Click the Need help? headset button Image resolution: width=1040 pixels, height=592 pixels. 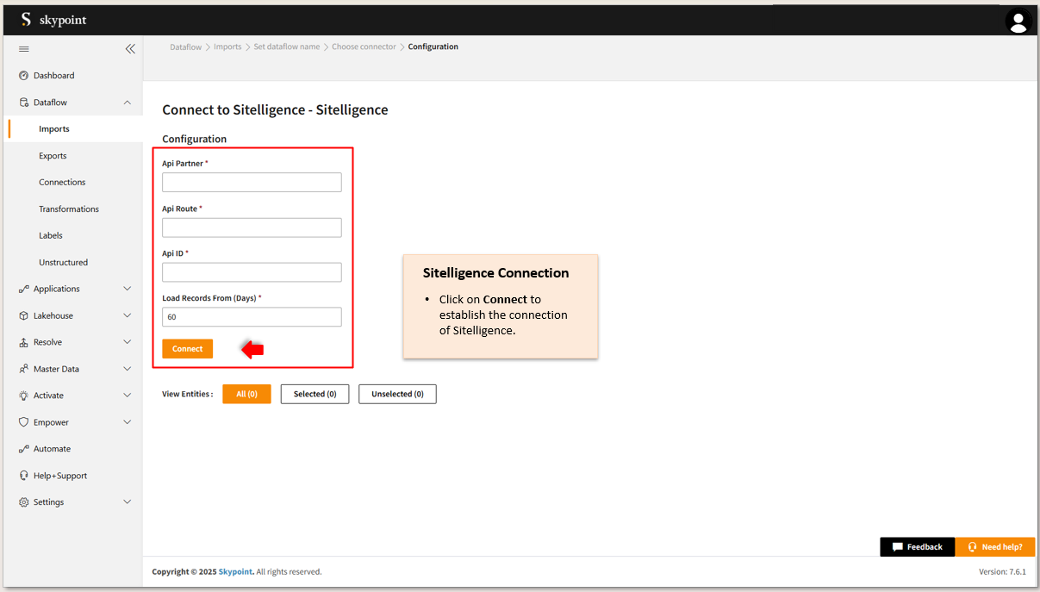[994, 547]
